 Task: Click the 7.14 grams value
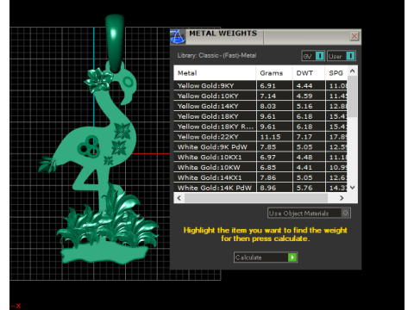point(267,96)
